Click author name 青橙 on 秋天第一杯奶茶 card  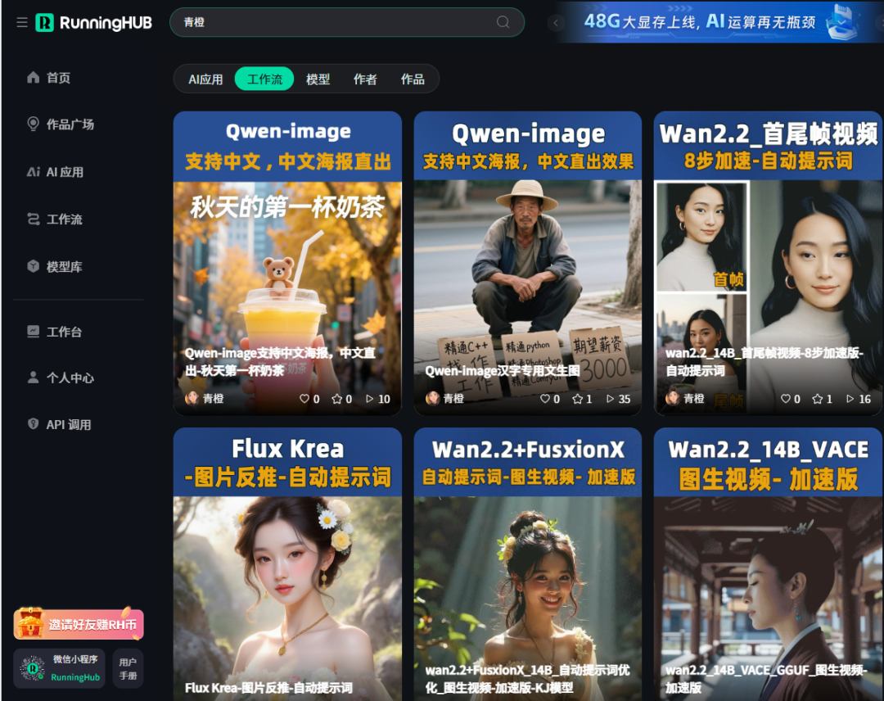pyautogui.click(x=213, y=399)
